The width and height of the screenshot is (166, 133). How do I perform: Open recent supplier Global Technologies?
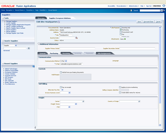[11, 69]
